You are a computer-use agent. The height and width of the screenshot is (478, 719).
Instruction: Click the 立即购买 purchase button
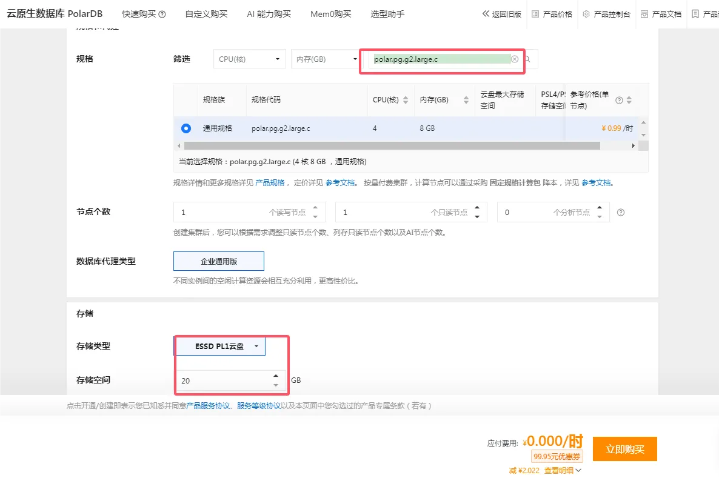coord(624,449)
